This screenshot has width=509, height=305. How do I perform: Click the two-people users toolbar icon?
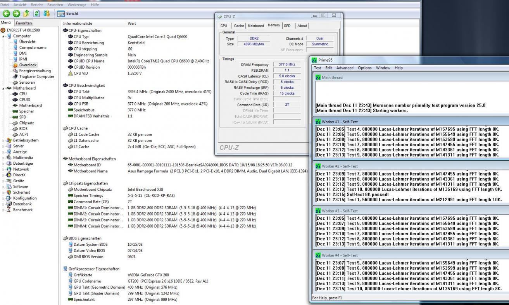pyautogui.click(x=47, y=14)
